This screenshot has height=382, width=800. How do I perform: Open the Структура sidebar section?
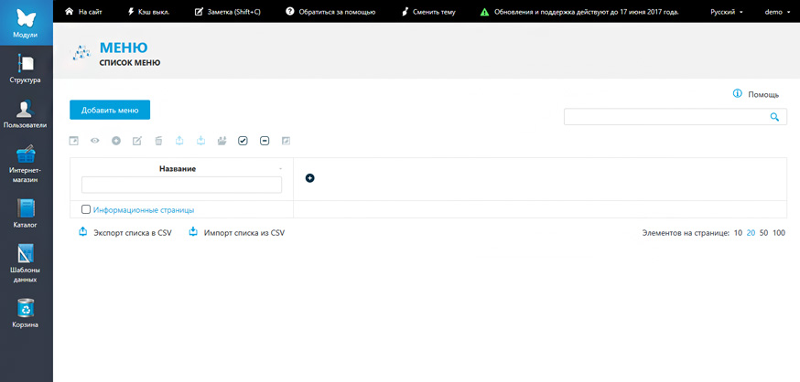tap(26, 68)
